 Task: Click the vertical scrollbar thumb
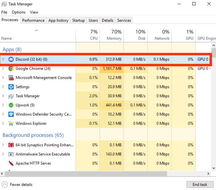[214, 53]
